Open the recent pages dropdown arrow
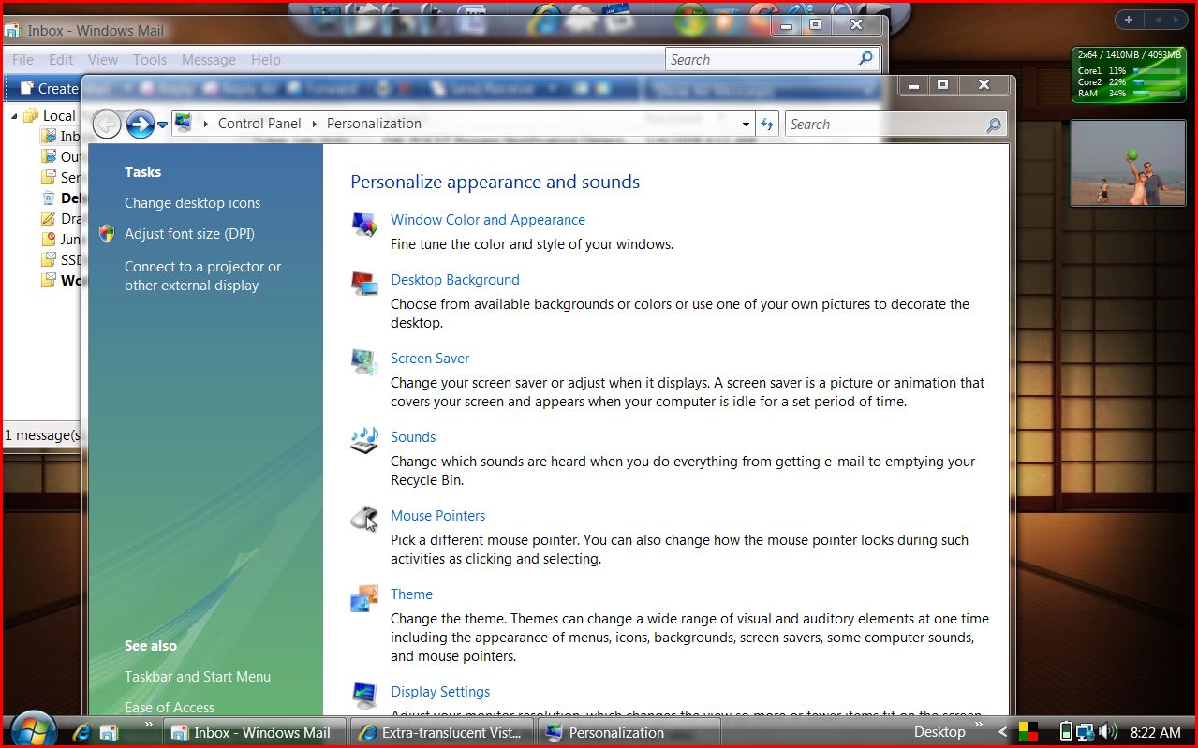Image resolution: width=1198 pixels, height=748 pixels. [x=162, y=125]
